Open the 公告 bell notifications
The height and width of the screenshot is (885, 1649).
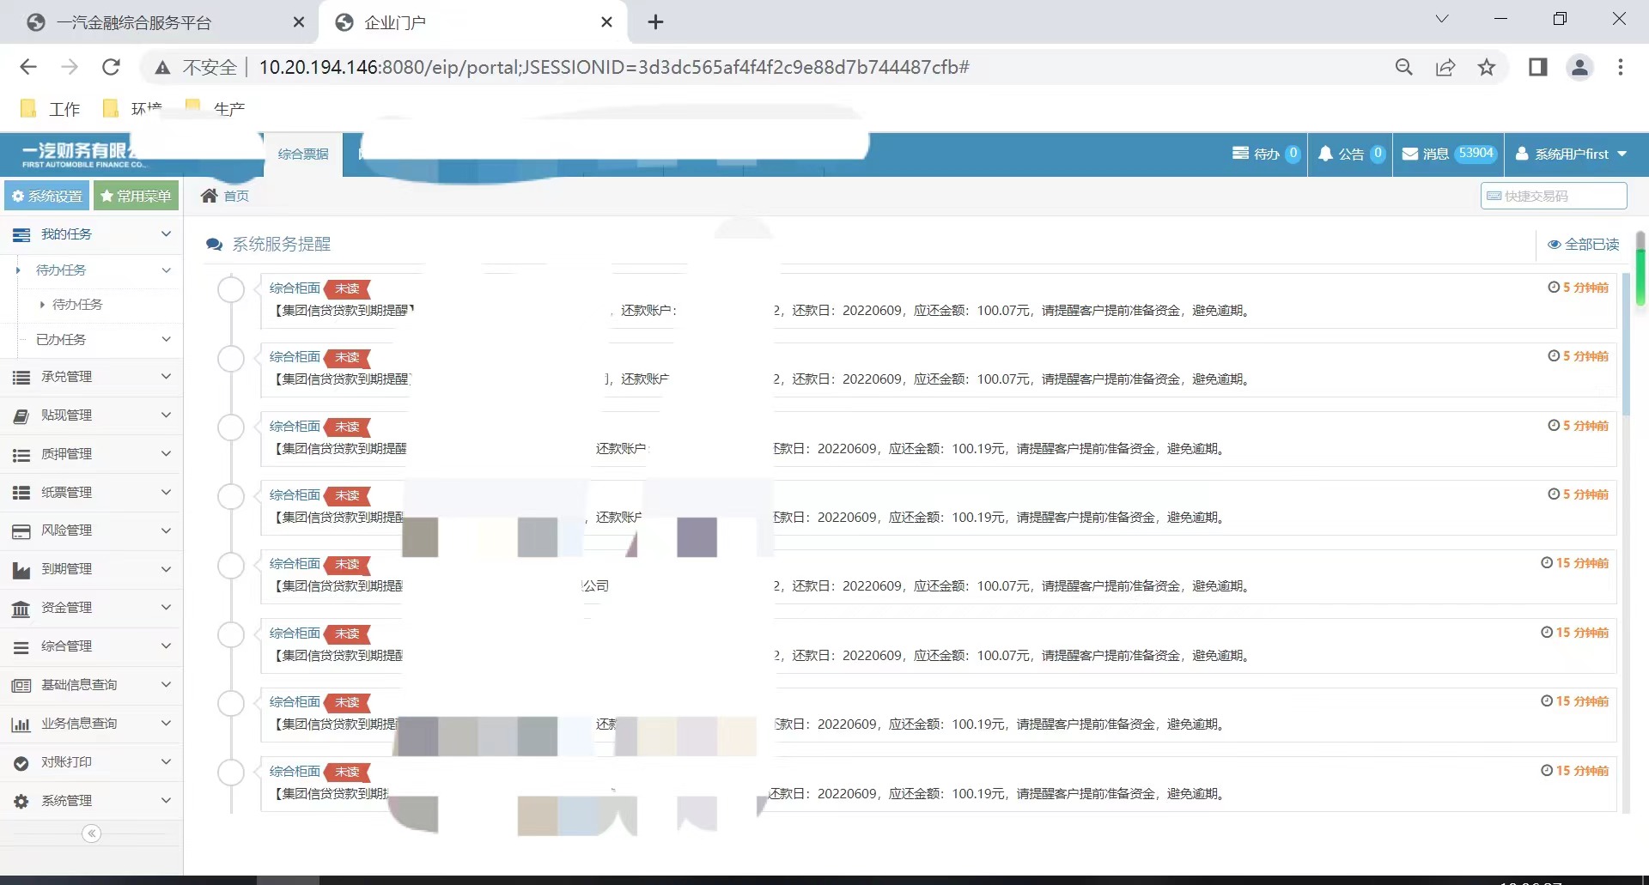click(1352, 154)
